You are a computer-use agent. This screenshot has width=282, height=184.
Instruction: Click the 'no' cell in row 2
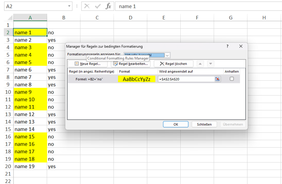point(64,33)
